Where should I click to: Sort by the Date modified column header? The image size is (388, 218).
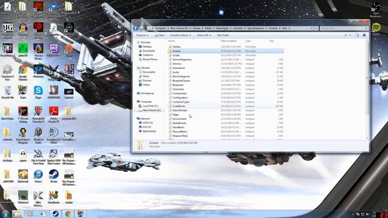click(229, 41)
